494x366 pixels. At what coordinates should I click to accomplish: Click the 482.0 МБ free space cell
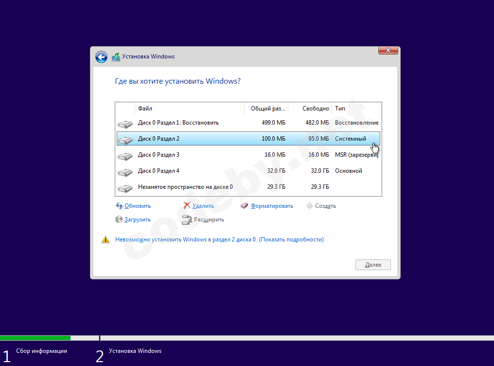[317, 123]
